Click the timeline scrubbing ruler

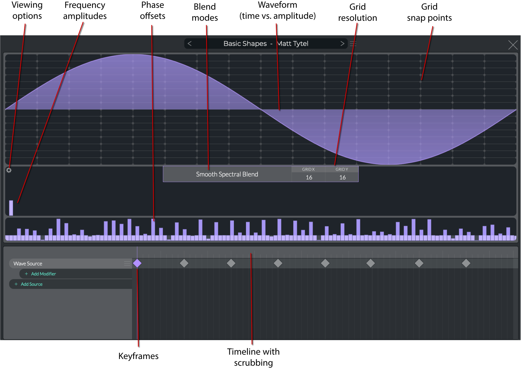326,252
